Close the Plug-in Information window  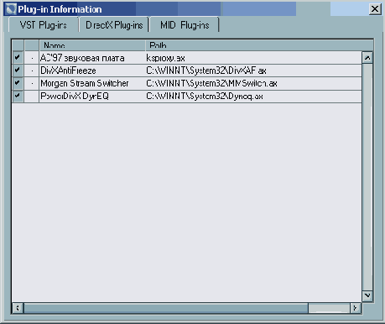coord(375,9)
